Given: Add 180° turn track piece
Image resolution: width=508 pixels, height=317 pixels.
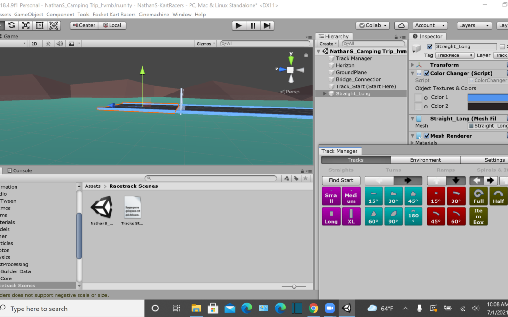Looking at the screenshot, I should pos(413,216).
